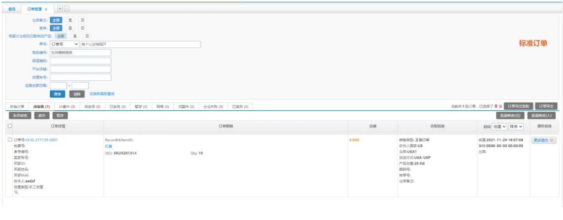Click the magnifier icon under the order details
563x220 pixels.
16,193
